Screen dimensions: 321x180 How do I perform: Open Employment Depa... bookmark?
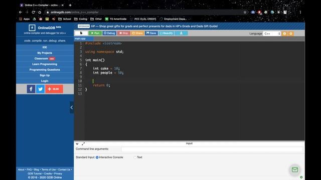[x=173, y=19]
